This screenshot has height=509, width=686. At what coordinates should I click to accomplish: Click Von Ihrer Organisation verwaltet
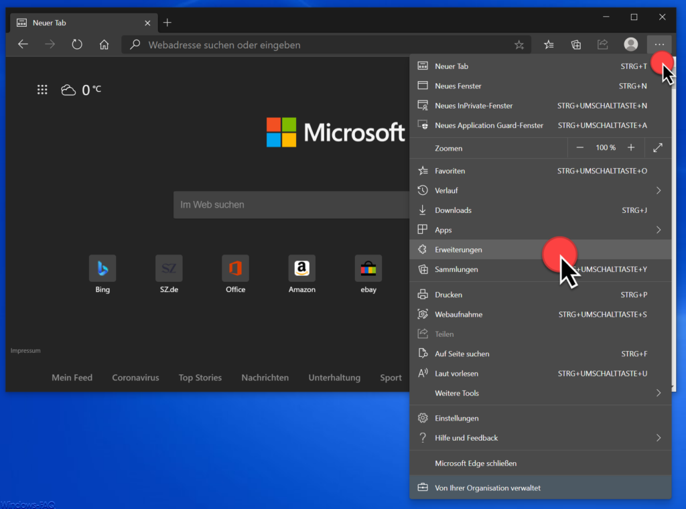(x=541, y=488)
